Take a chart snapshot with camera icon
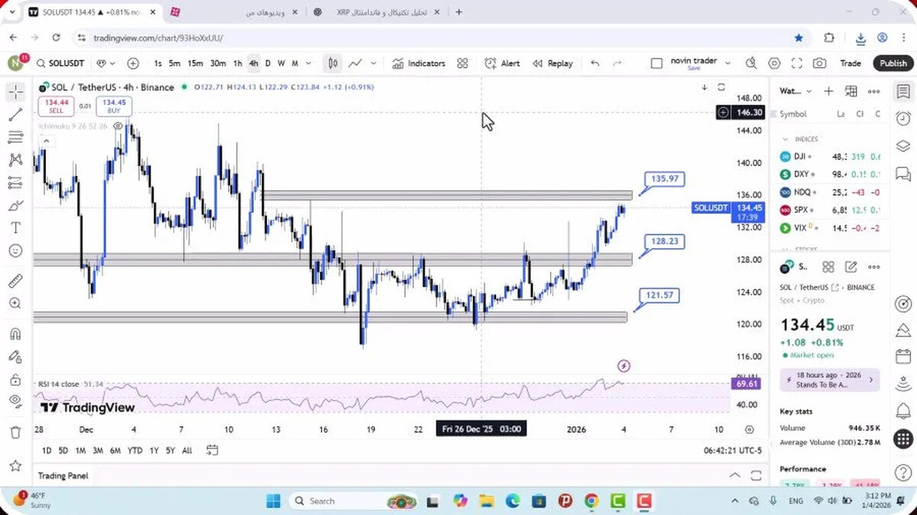This screenshot has width=917, height=515. 819,63
